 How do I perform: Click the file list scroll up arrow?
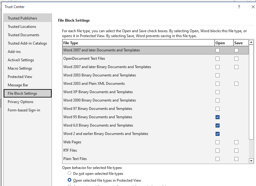point(251,42)
